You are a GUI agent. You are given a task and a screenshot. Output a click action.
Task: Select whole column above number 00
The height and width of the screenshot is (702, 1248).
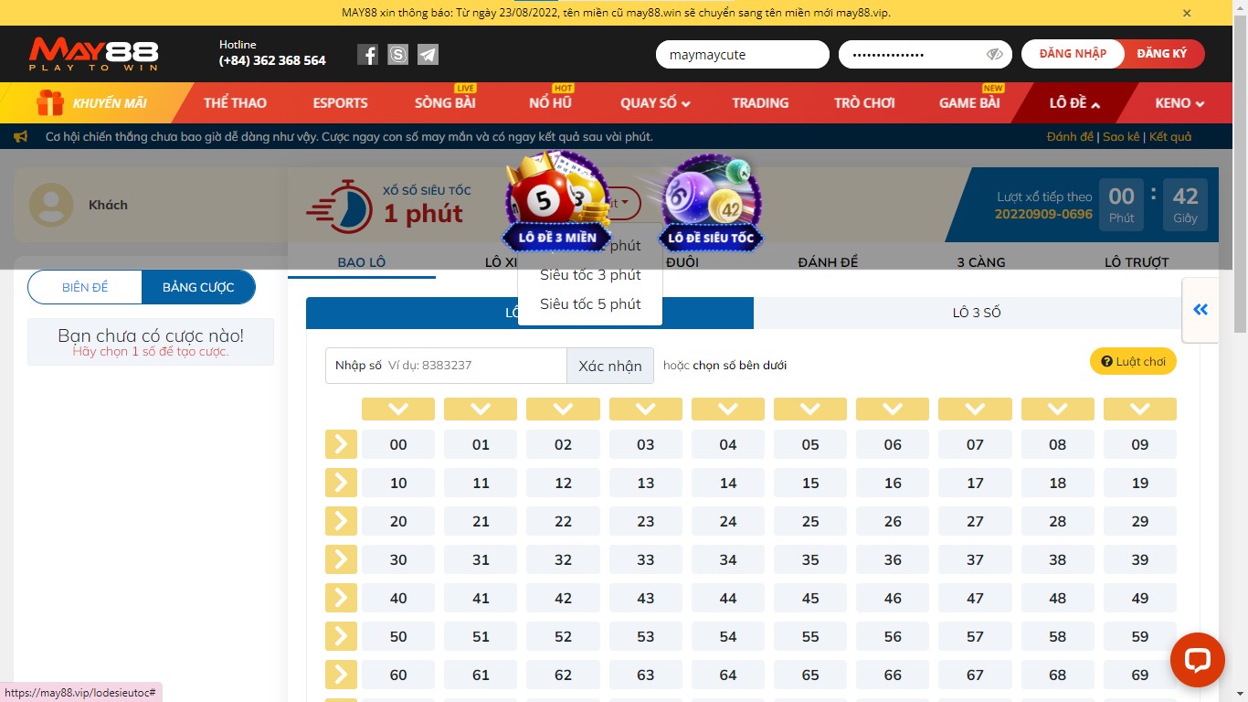click(x=398, y=409)
